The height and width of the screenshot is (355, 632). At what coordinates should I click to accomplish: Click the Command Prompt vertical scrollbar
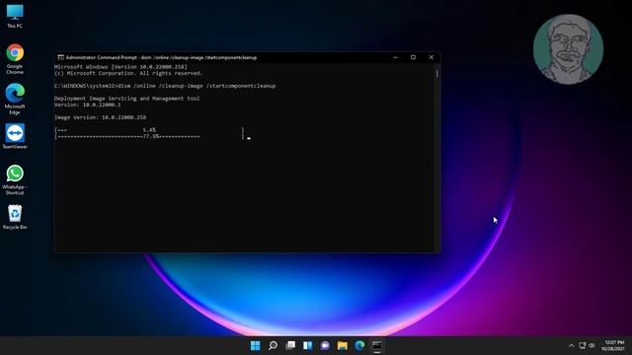click(437, 158)
